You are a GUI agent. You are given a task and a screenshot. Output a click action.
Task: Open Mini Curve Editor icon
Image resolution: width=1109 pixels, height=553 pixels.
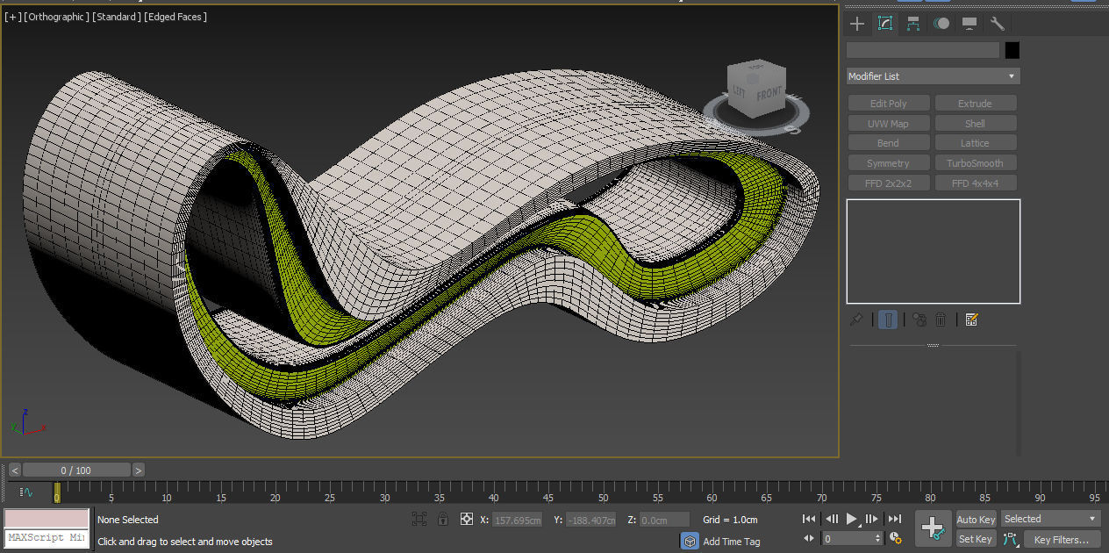pos(26,492)
